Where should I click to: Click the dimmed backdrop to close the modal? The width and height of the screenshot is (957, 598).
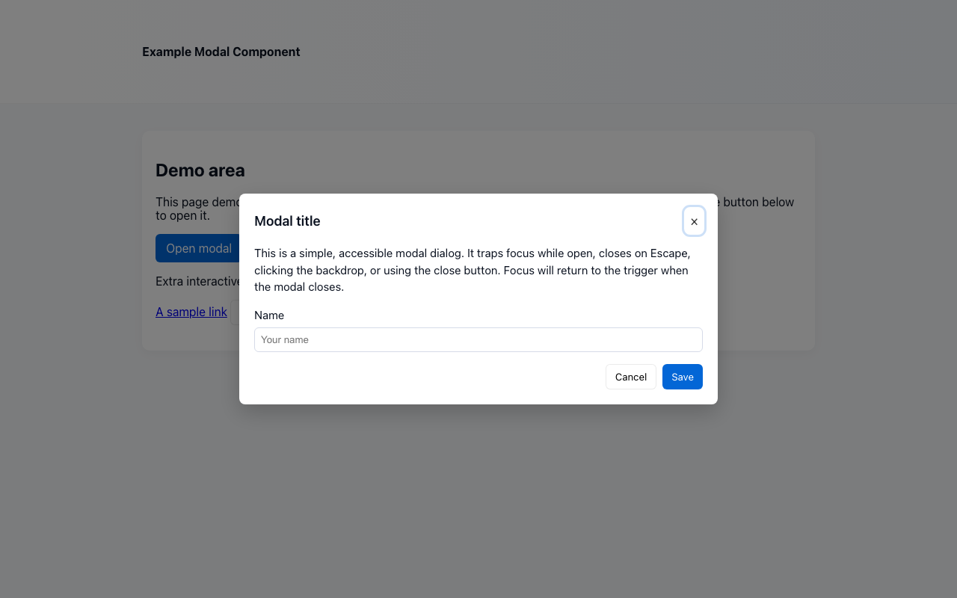(x=478, y=508)
